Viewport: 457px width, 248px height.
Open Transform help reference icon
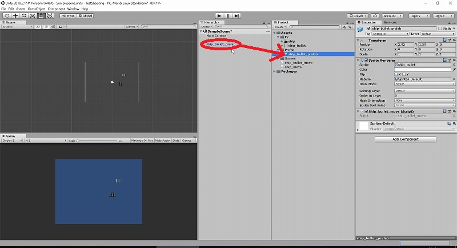pos(445,40)
